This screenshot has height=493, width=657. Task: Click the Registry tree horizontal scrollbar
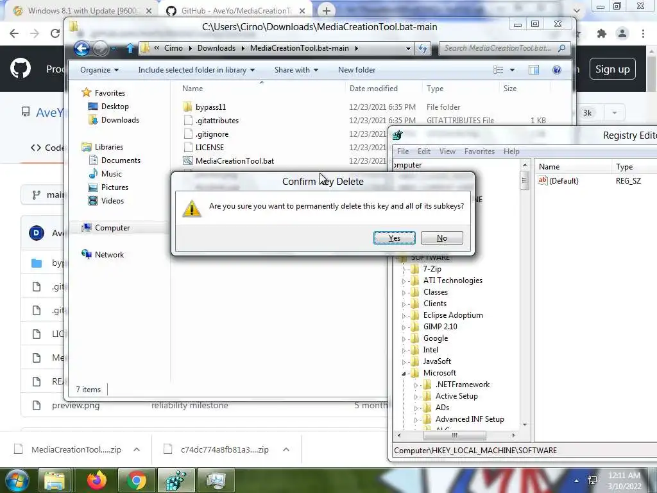click(x=456, y=435)
